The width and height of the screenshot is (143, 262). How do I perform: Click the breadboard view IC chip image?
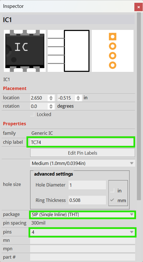tap(25, 51)
